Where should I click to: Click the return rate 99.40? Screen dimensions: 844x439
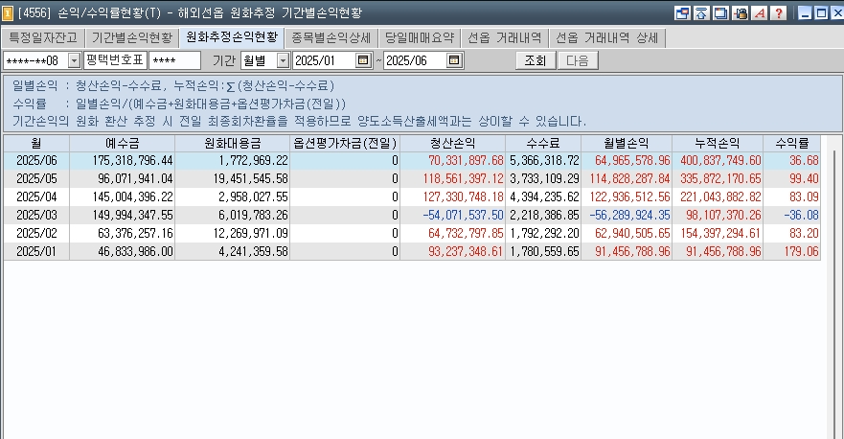[x=804, y=179]
